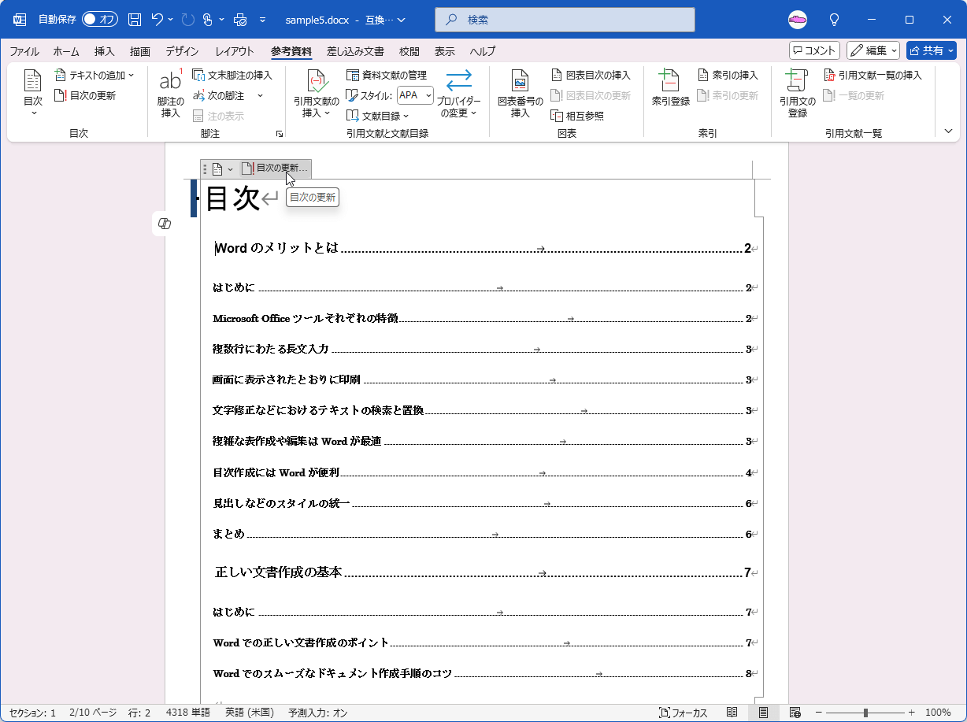Open 引用文献の挿入 (insert citation)
Viewport: 967px width, 722px height.
pyautogui.click(x=317, y=94)
